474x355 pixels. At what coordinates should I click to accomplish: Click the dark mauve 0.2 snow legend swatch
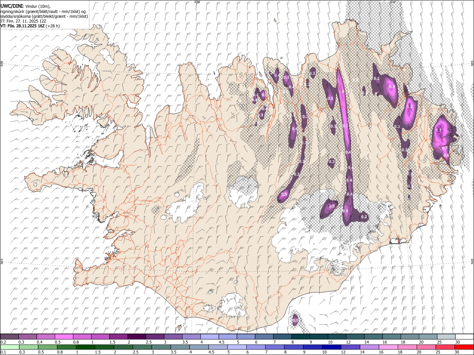(x=9, y=337)
